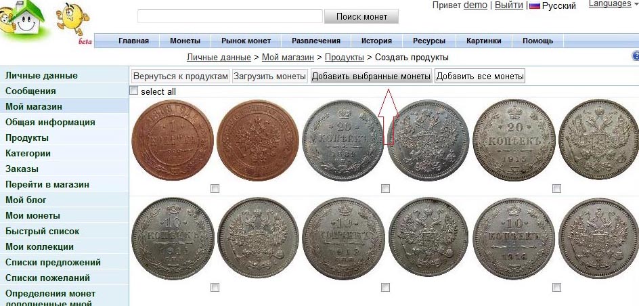Click Добавить выбранные монеты button
The image size is (639, 306).
(371, 76)
